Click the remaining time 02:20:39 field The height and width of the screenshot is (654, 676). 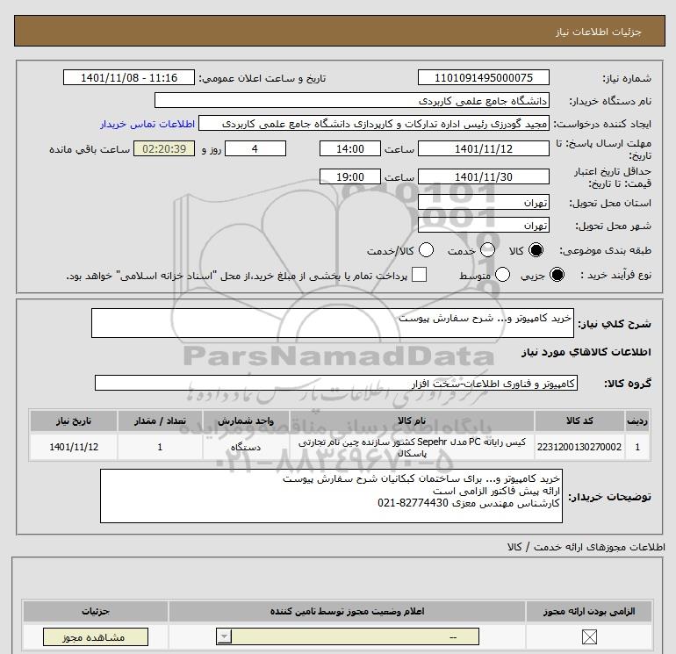(x=164, y=148)
